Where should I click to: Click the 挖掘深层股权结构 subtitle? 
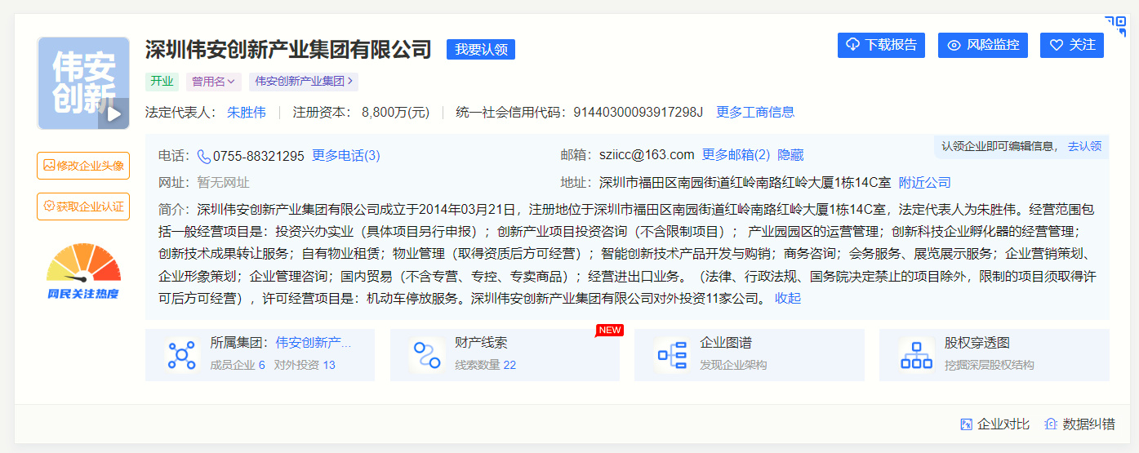tap(990, 365)
